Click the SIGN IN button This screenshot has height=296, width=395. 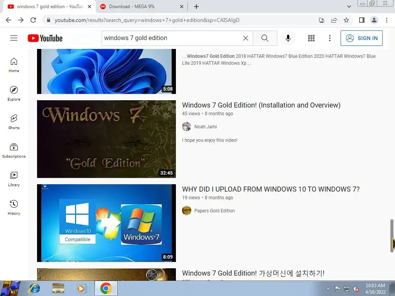coord(361,38)
